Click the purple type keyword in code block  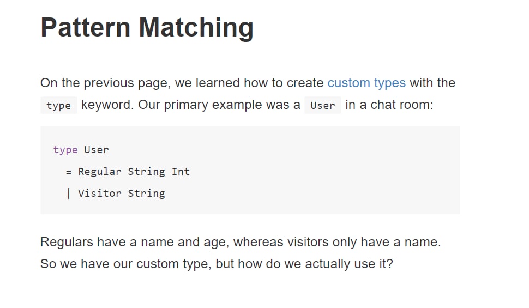point(65,150)
